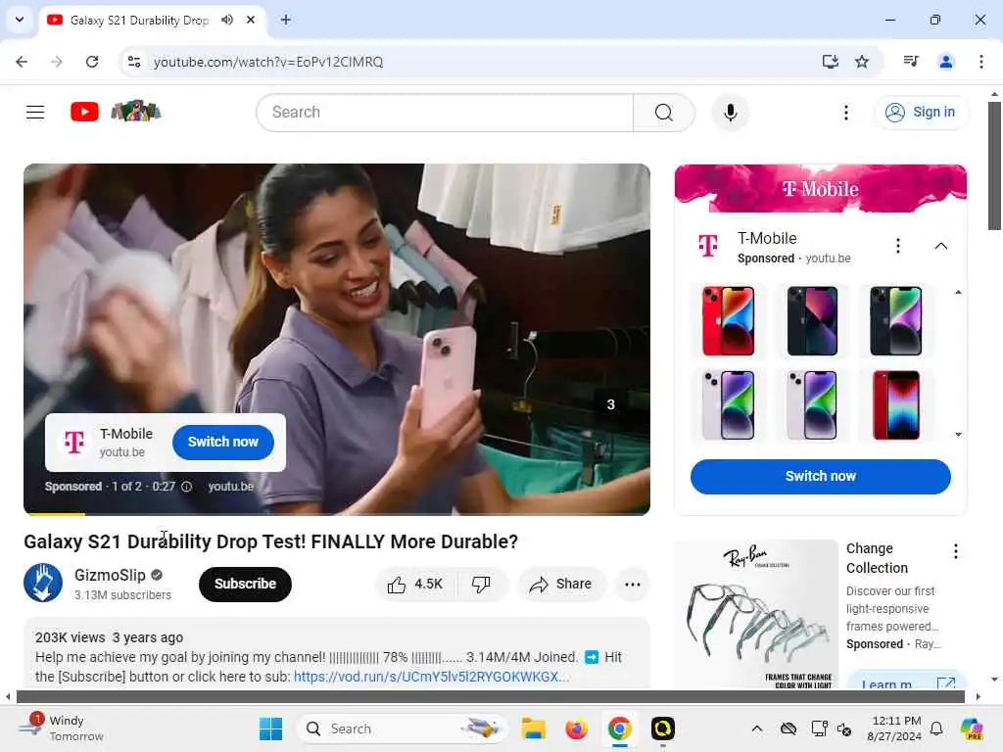Open Windy weather widget in taskbar
The image size is (1003, 752).
coord(60,728)
